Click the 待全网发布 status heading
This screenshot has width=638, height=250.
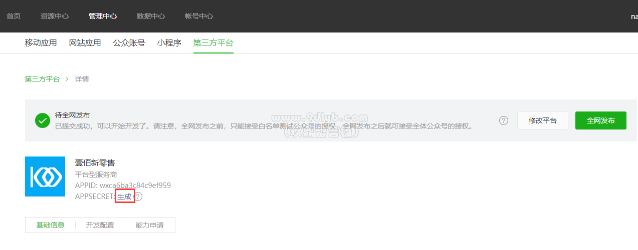(73, 115)
